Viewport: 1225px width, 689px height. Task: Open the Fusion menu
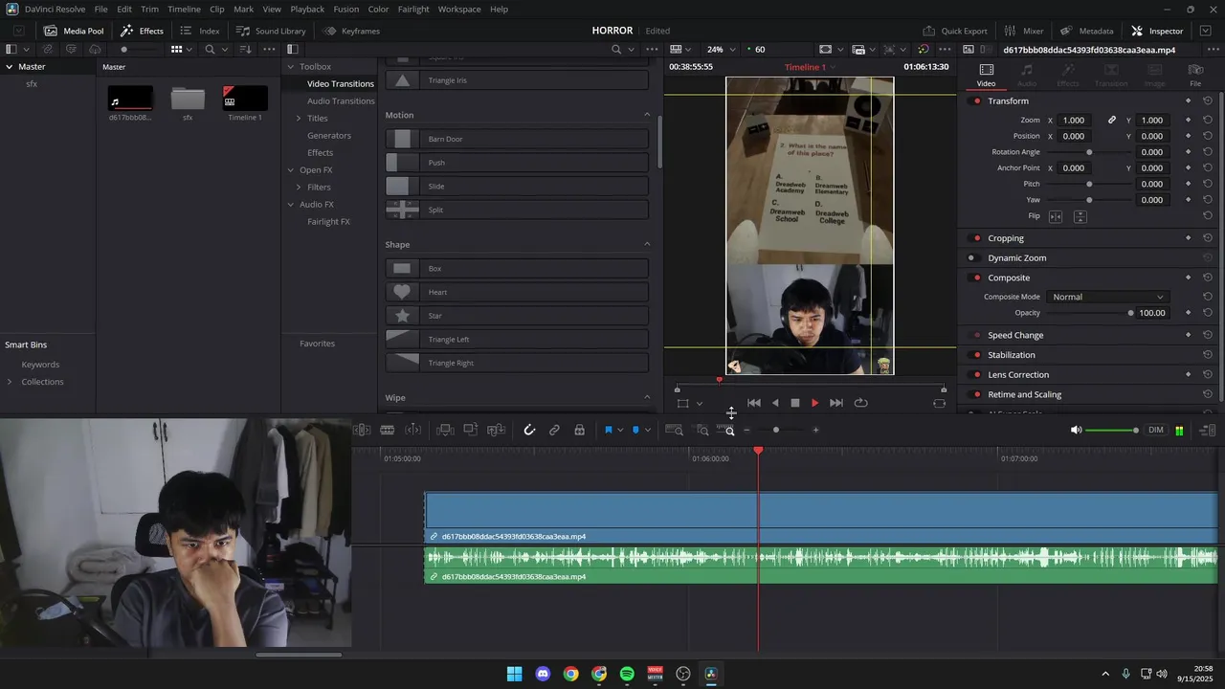346,9
